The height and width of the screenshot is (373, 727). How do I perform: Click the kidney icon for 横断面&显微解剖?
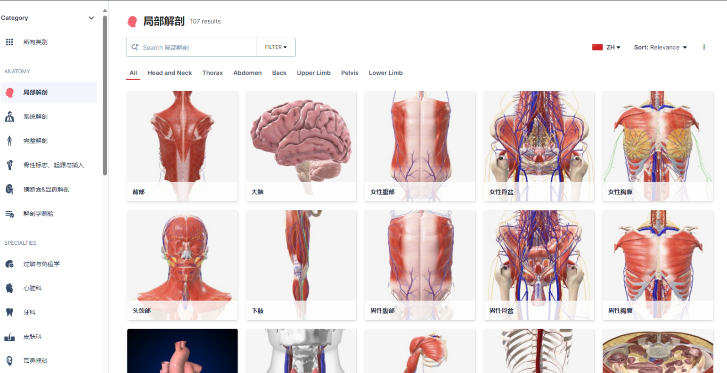[9, 189]
